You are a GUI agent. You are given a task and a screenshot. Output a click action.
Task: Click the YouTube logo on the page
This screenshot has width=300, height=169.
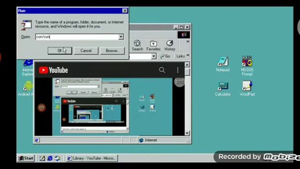click(53, 70)
